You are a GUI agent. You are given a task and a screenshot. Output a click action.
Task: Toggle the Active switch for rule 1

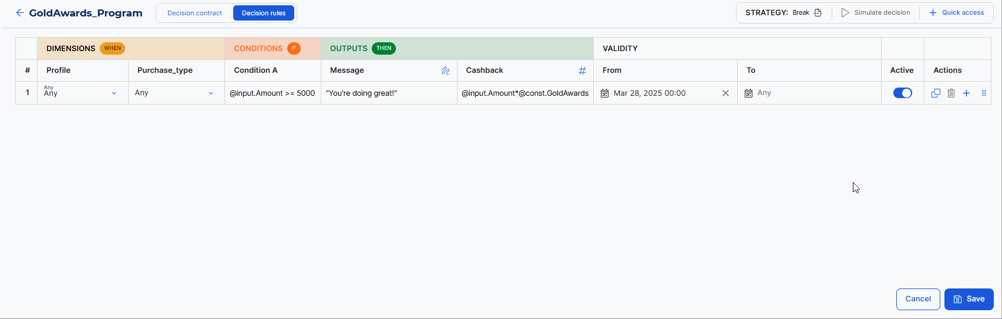click(x=902, y=93)
